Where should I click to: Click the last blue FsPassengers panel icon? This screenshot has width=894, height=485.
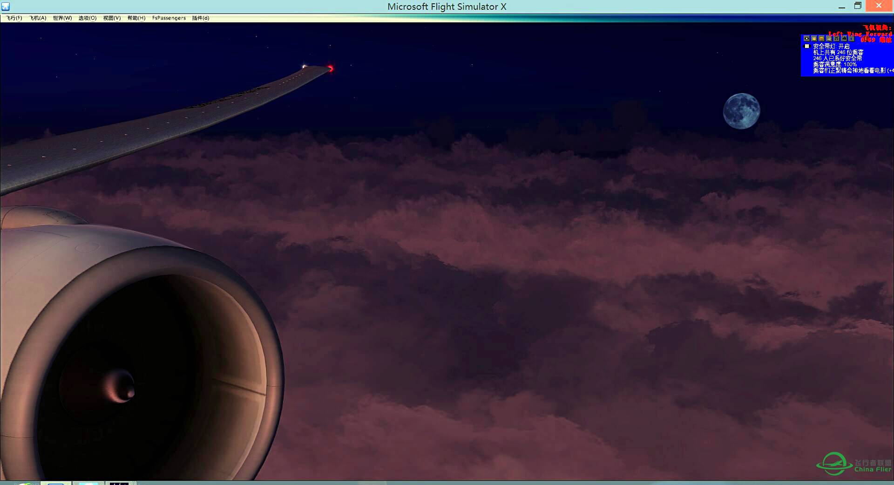(851, 38)
